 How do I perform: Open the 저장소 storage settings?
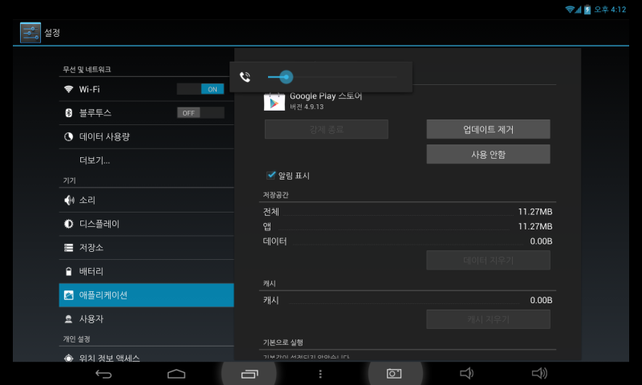pos(91,248)
